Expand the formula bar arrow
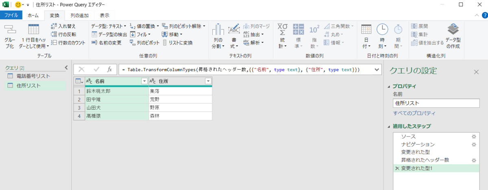 coord(376,70)
